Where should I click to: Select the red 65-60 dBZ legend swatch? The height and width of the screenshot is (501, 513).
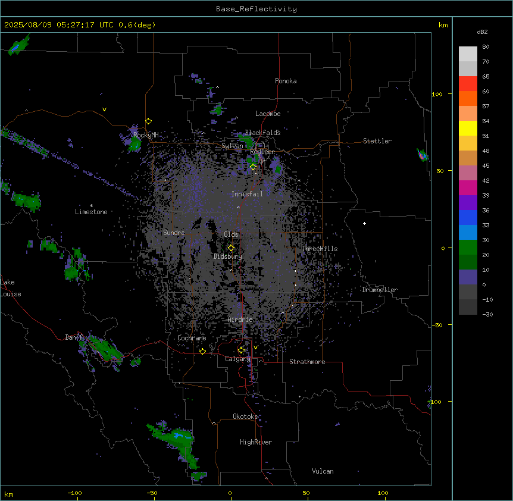(468, 84)
